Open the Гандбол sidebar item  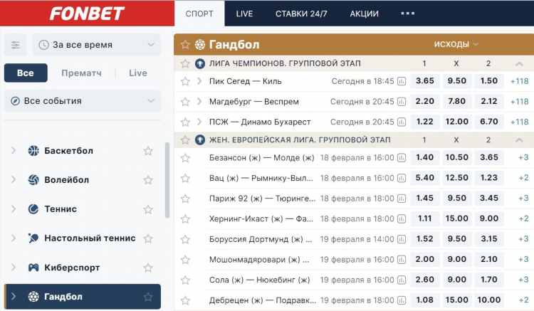pos(83,296)
